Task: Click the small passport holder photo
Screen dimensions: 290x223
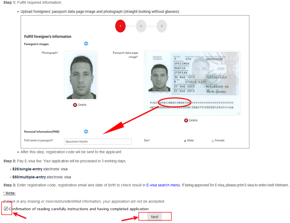Action: coord(159,78)
